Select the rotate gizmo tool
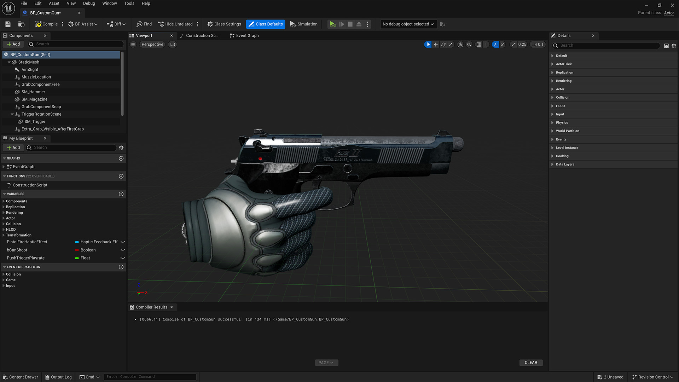679x382 pixels. tap(443, 45)
